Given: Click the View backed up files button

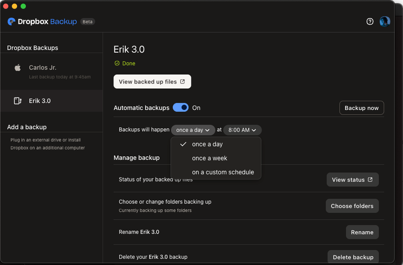Looking at the screenshot, I should click(152, 81).
